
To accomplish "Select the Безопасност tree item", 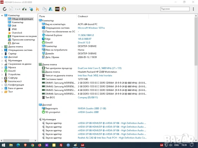I will point(15,81).
